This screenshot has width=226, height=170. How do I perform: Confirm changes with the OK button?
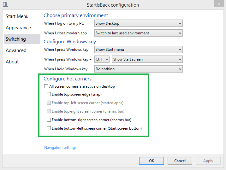tap(152, 161)
